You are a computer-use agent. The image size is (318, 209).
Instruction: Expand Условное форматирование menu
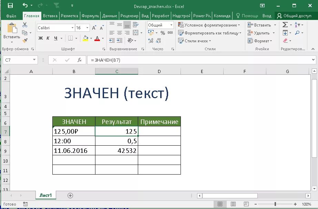pyautogui.click(x=239, y=25)
